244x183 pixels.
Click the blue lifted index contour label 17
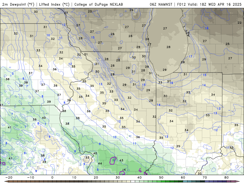(190, 56)
